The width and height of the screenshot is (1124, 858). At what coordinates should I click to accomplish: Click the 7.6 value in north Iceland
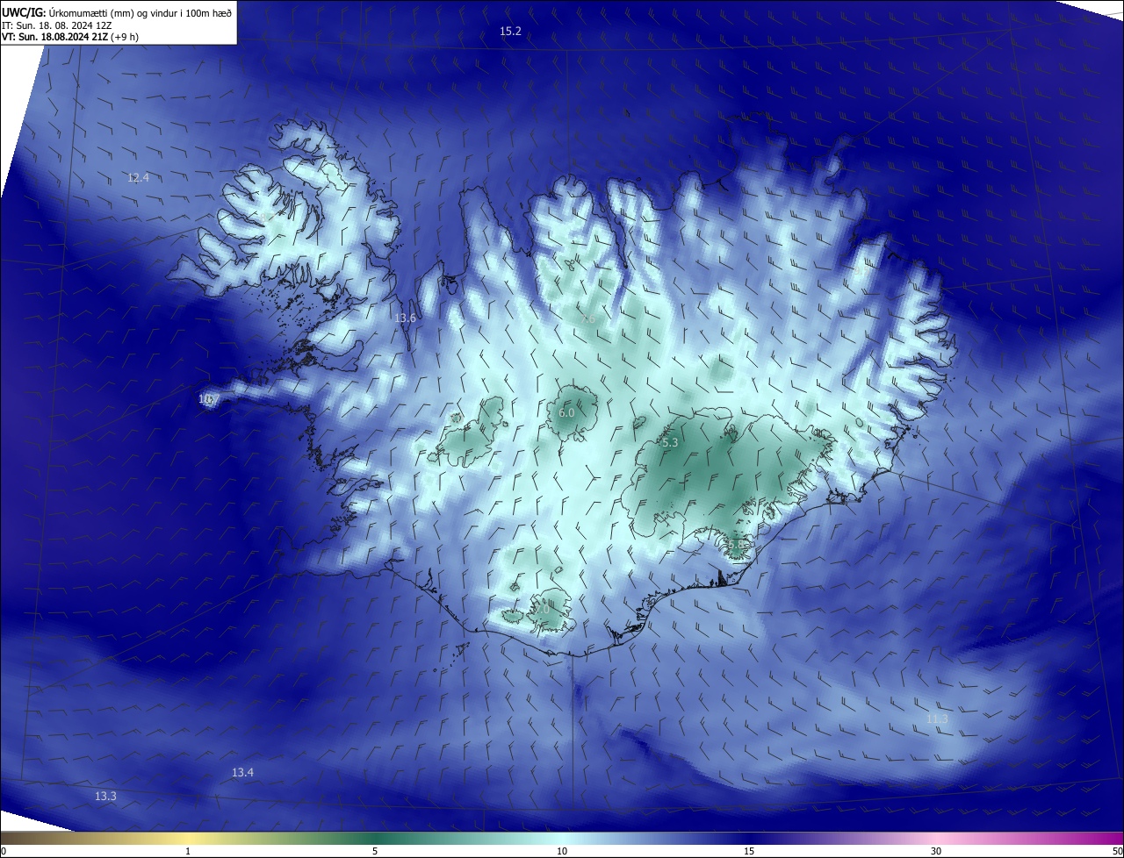coord(587,318)
